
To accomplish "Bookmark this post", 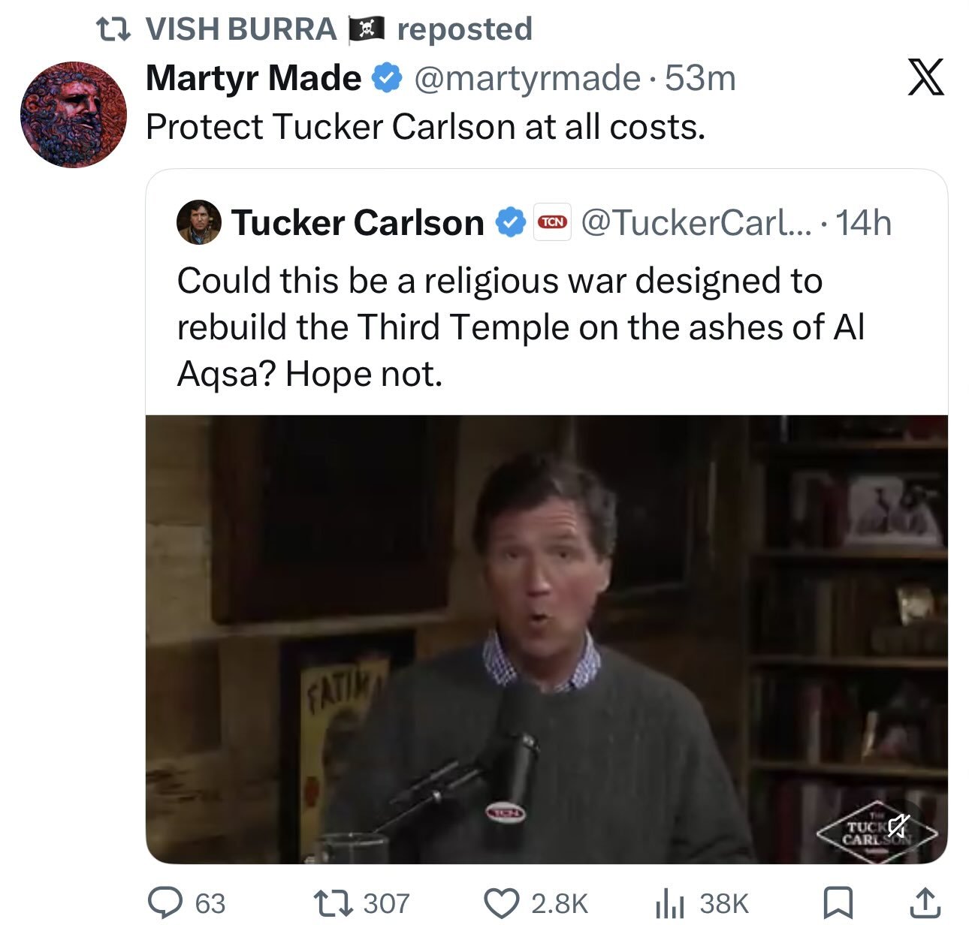I will (x=837, y=902).
